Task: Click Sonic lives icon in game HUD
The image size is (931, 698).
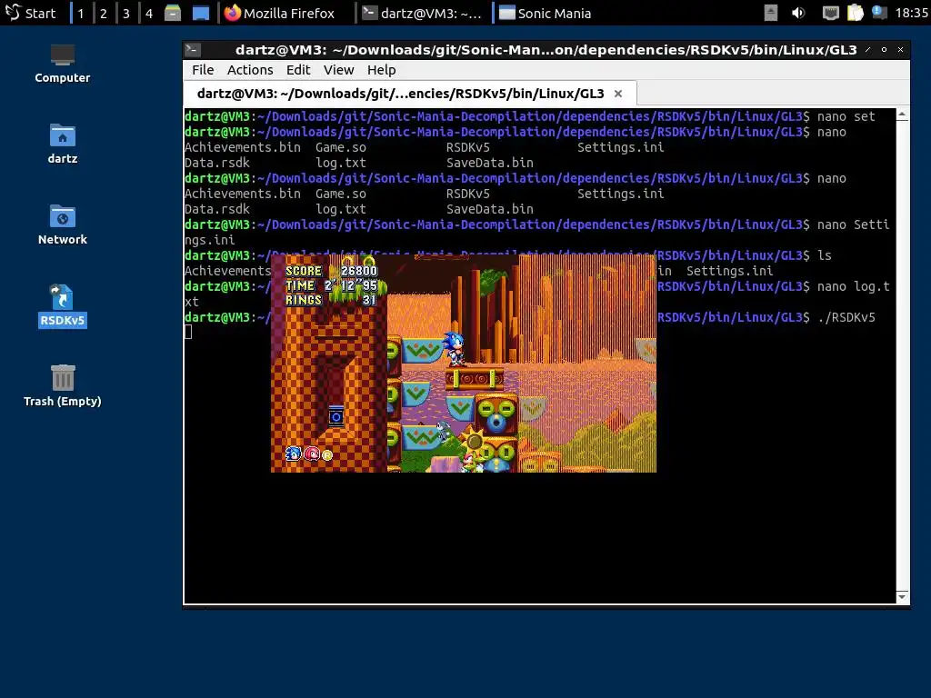Action: click(294, 454)
